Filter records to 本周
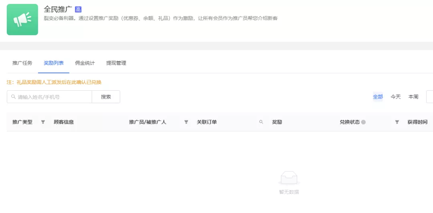This screenshot has width=433, height=213. (413, 97)
